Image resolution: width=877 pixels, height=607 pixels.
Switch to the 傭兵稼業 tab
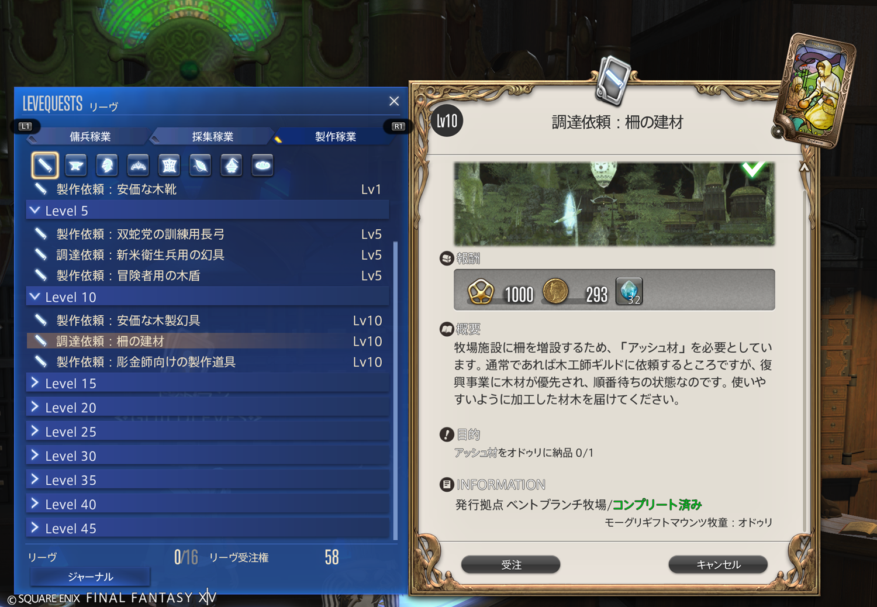pyautogui.click(x=90, y=136)
